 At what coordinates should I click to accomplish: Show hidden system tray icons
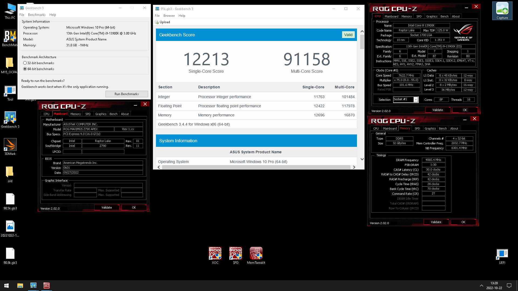[481, 286]
